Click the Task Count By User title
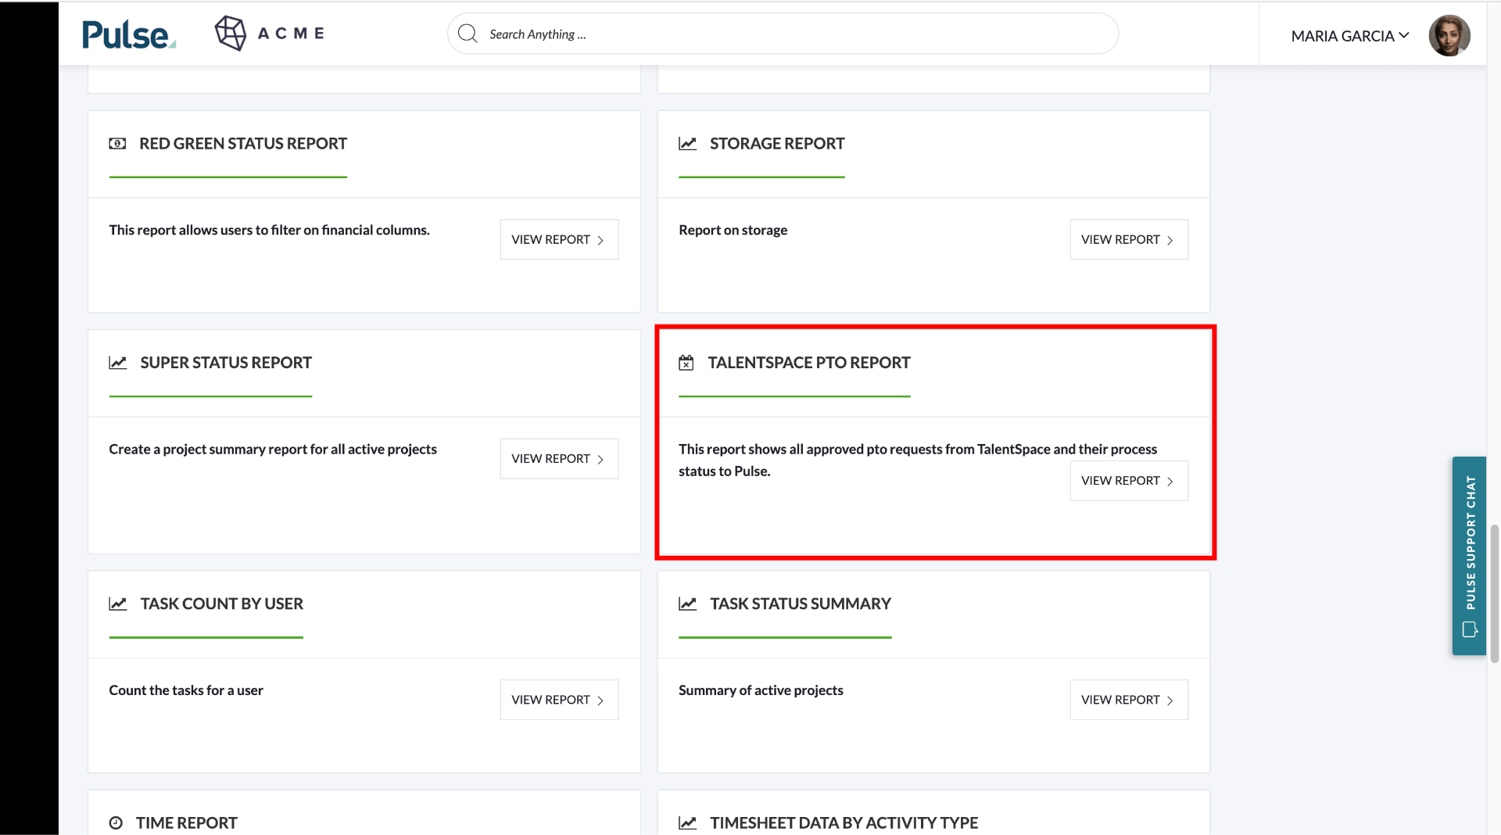This screenshot has height=835, width=1501. click(222, 604)
